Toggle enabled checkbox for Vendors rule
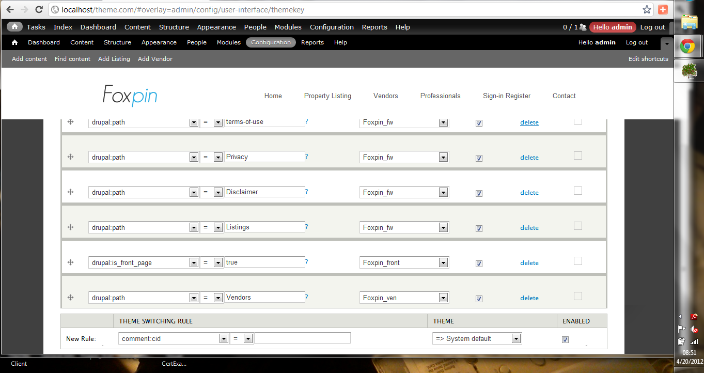This screenshot has height=373, width=704. (x=479, y=299)
